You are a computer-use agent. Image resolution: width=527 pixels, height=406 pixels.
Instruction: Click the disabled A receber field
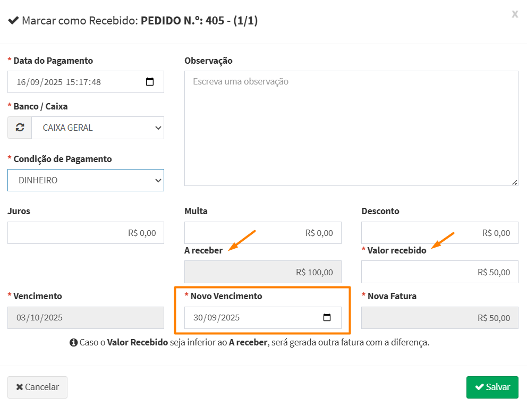click(x=262, y=272)
